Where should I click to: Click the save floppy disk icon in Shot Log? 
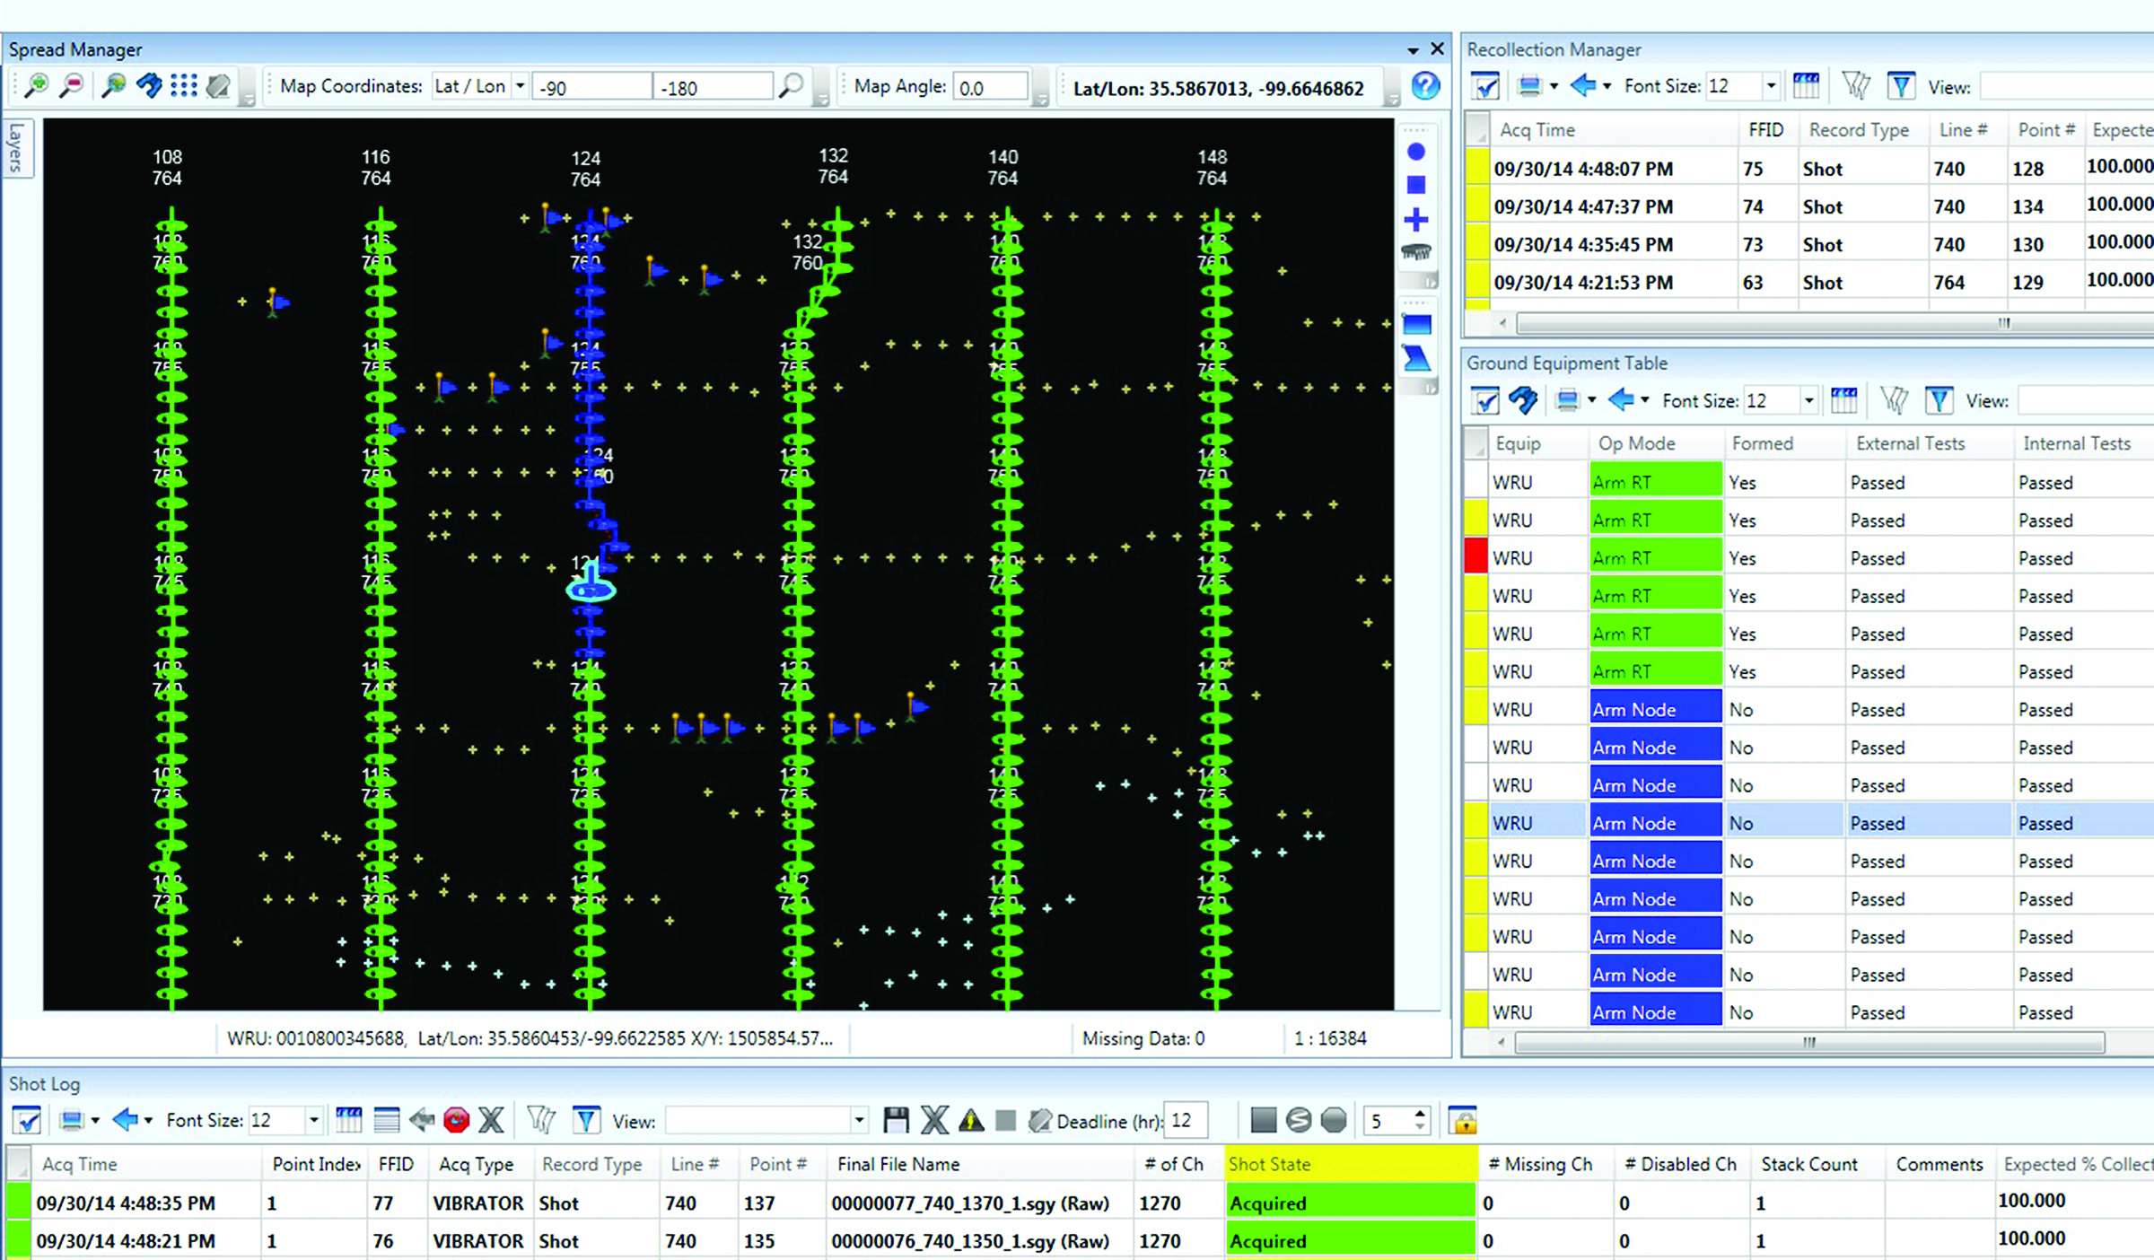(x=896, y=1119)
